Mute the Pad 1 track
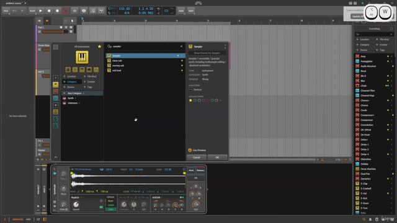Image resolution: width=397 pixels, height=223 pixels. (71, 27)
